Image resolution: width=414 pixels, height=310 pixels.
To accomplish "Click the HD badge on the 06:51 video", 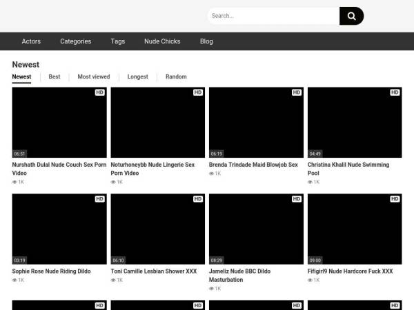I will pos(99,92).
